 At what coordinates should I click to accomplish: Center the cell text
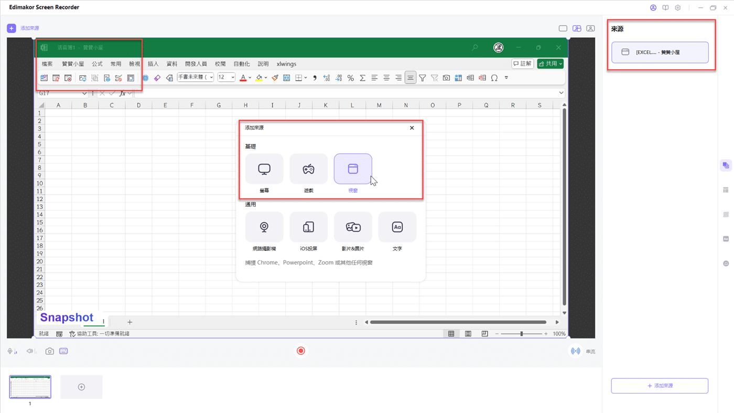point(386,78)
